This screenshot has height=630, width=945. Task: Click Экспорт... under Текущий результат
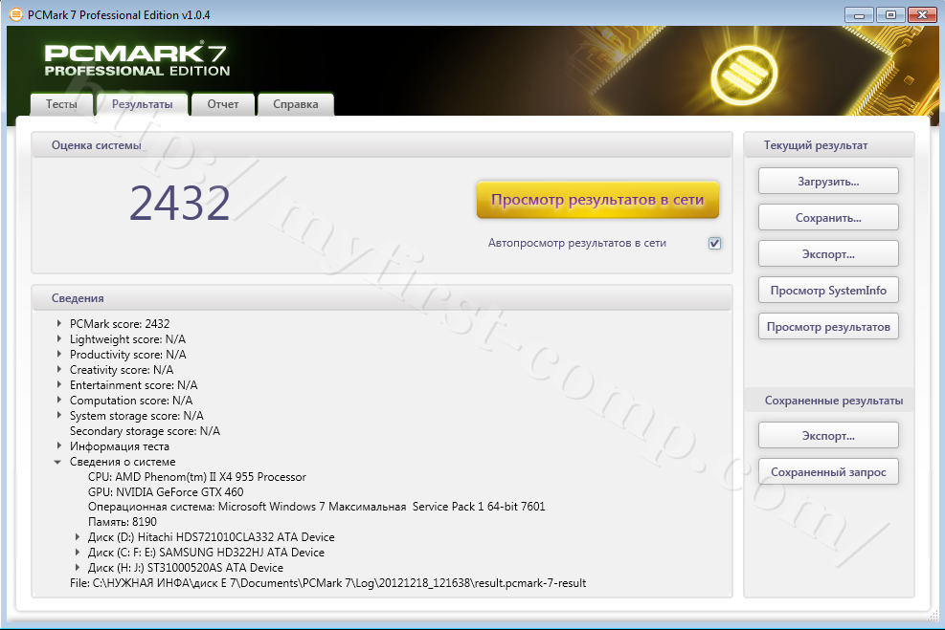pyautogui.click(x=828, y=254)
